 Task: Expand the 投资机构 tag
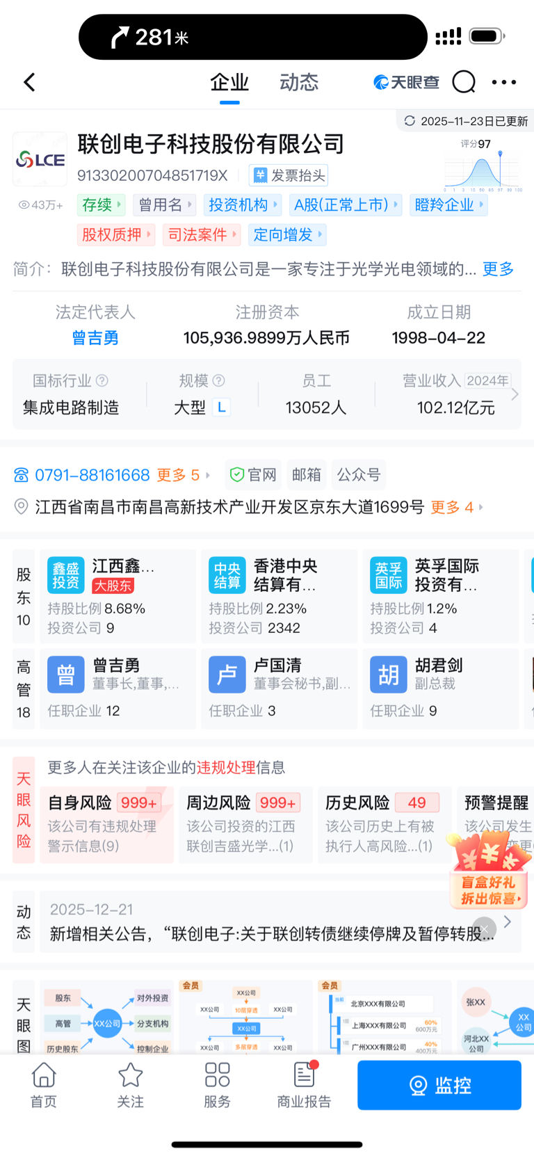(243, 205)
